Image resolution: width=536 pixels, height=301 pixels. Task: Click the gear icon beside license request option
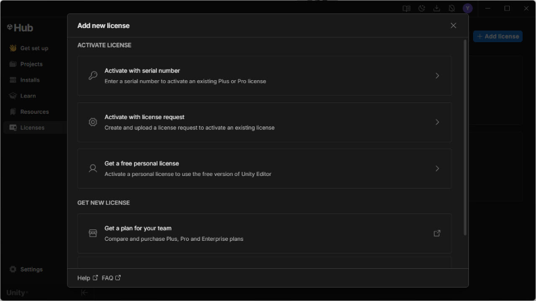[93, 122]
